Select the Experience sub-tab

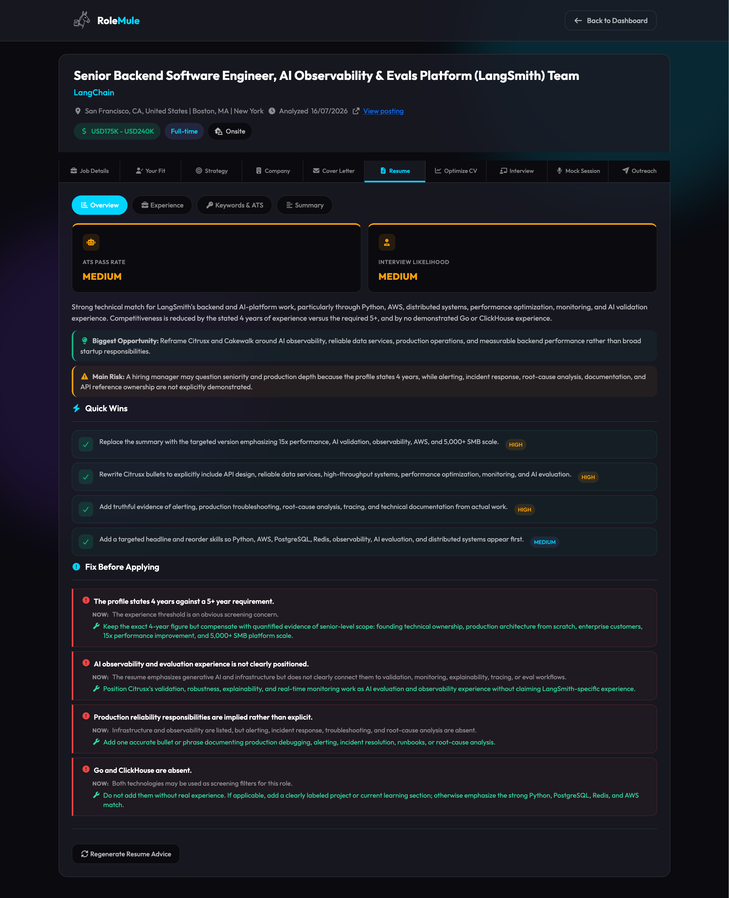[x=162, y=205]
